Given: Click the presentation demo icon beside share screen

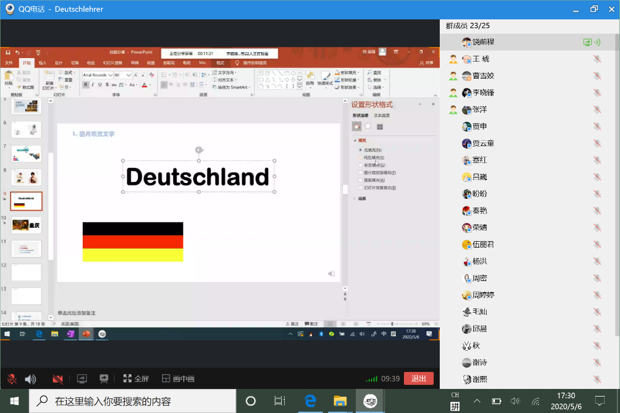Looking at the screenshot, I should [x=104, y=379].
